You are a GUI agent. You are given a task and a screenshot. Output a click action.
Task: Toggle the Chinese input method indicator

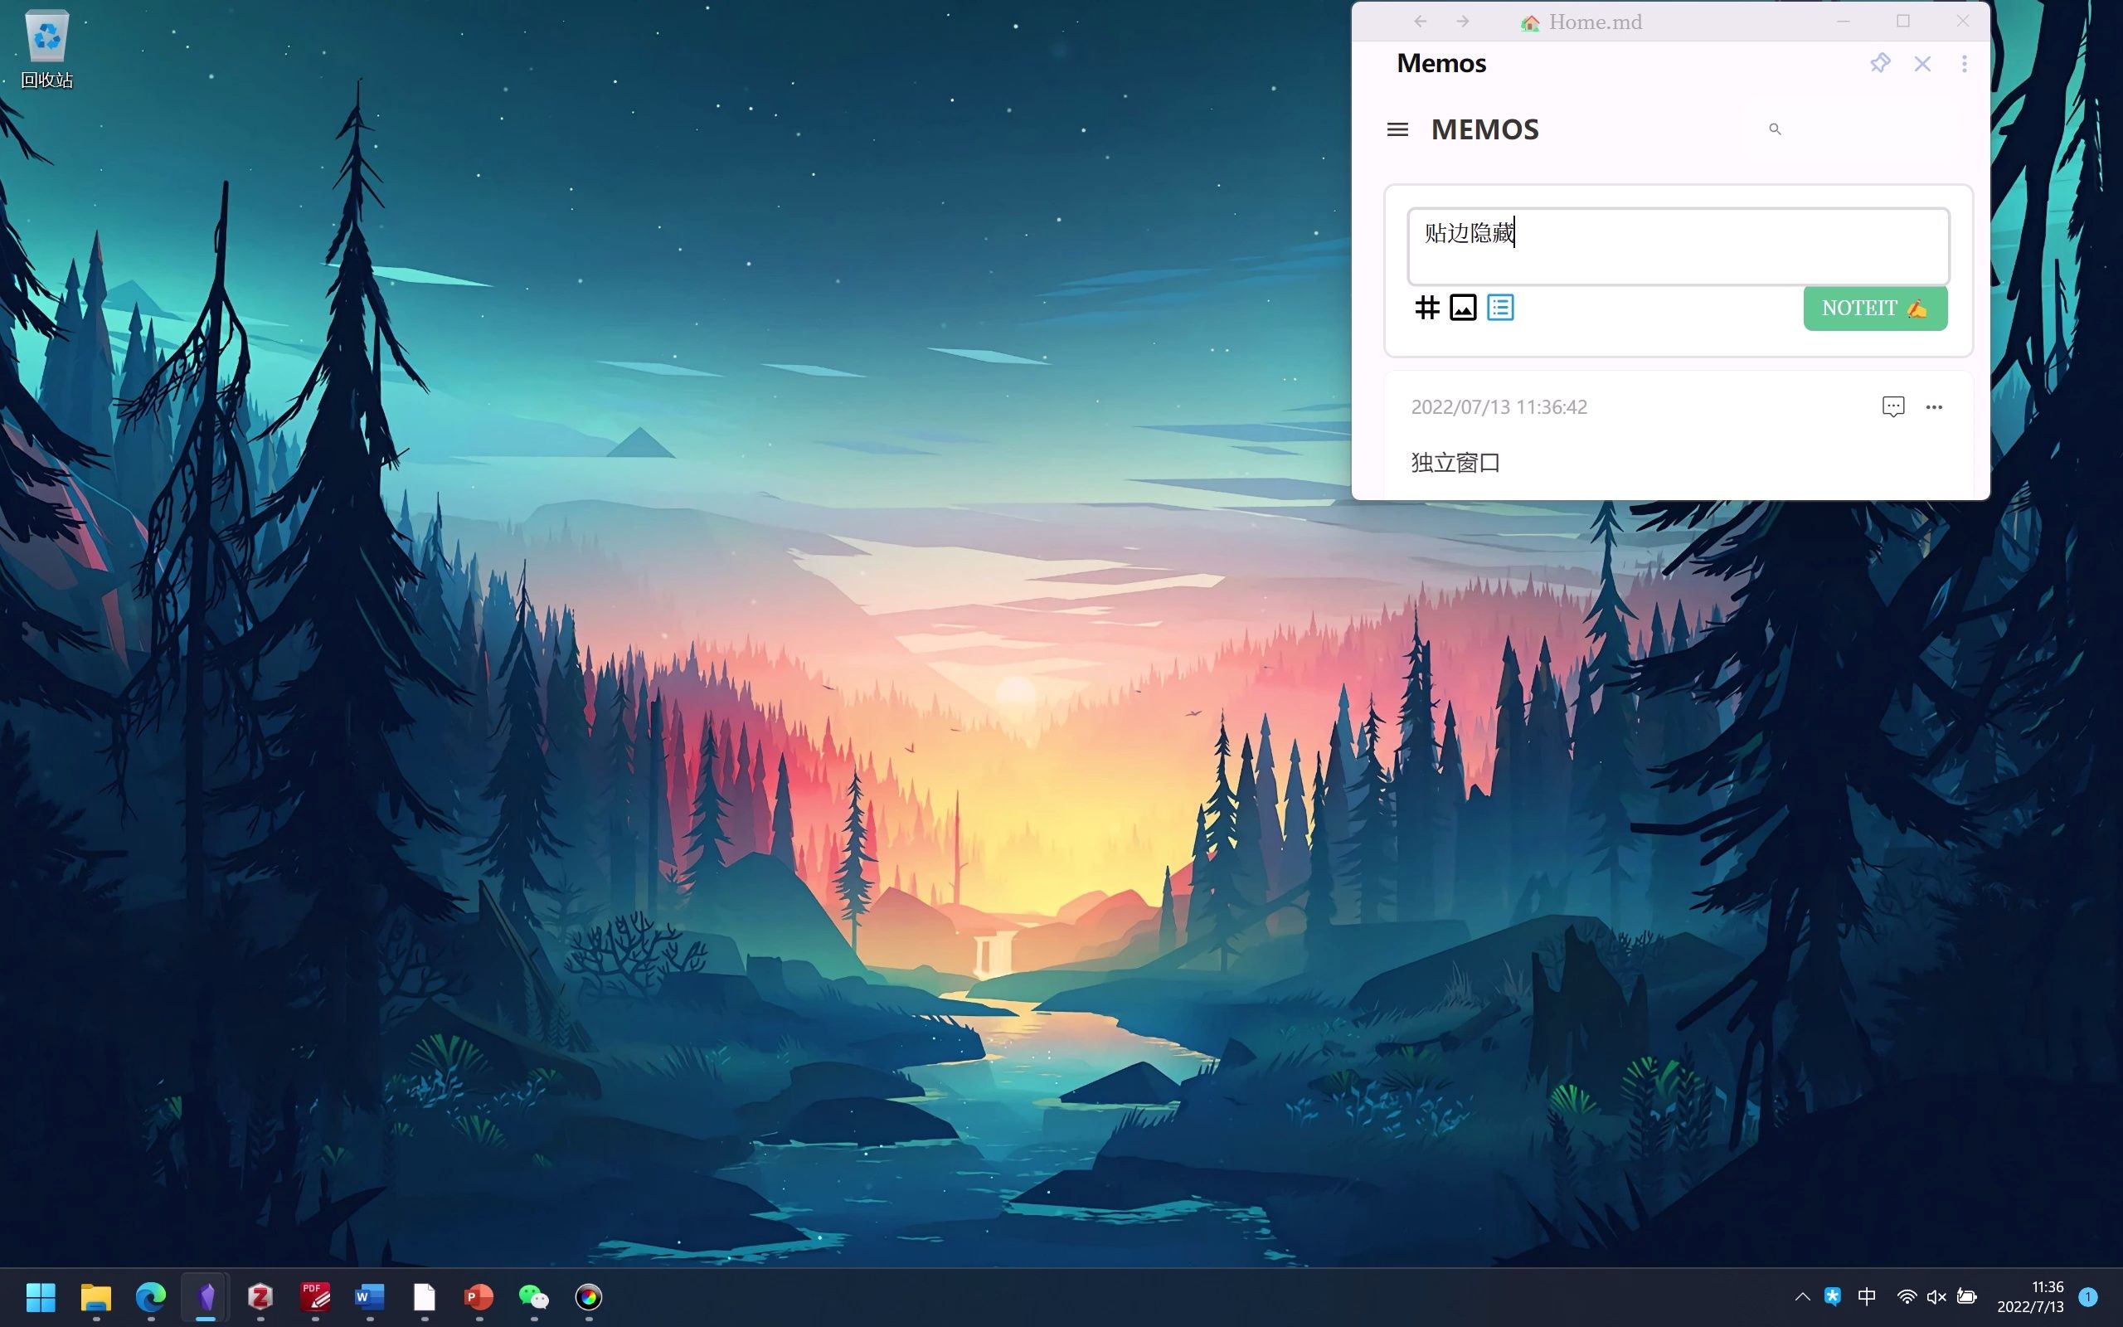[x=1867, y=1296]
